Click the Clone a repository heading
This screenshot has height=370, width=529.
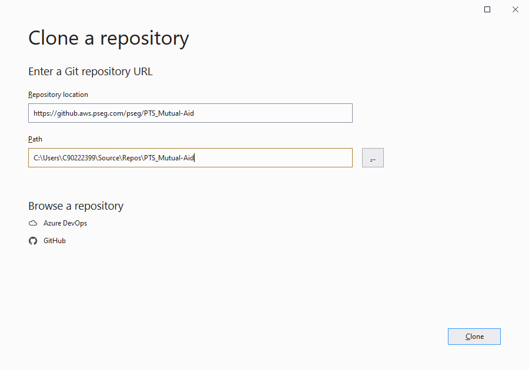109,38
